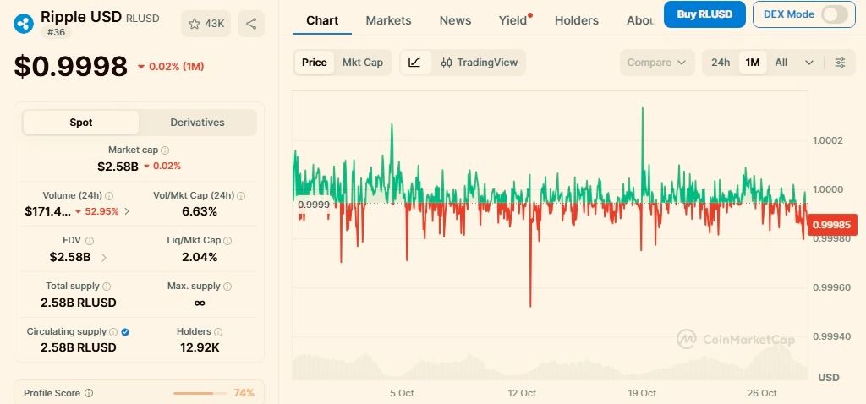866x404 pixels.
Task: Click the info icon next to FDV
Action: click(x=90, y=241)
